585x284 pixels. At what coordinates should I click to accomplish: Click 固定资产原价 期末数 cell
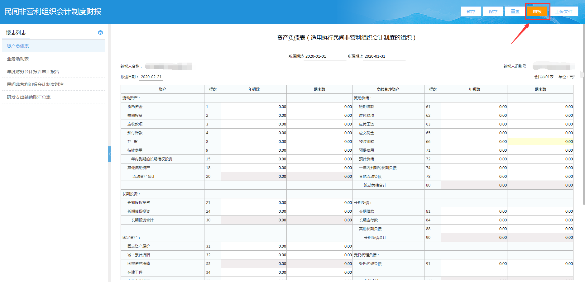[x=319, y=246]
